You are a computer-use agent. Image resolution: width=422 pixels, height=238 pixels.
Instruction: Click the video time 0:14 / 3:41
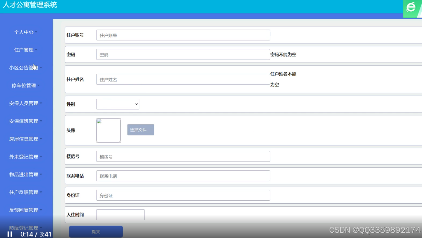pyautogui.click(x=36, y=234)
